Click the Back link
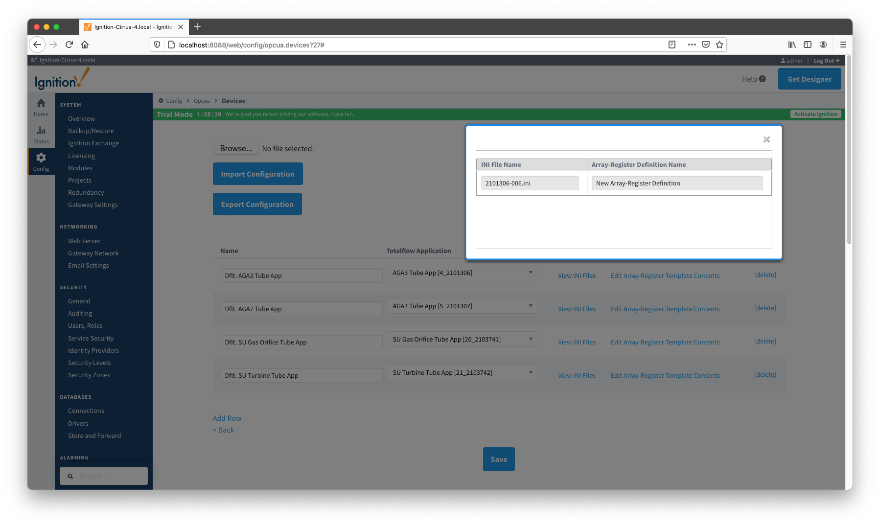This screenshot has height=526, width=880. (223, 430)
